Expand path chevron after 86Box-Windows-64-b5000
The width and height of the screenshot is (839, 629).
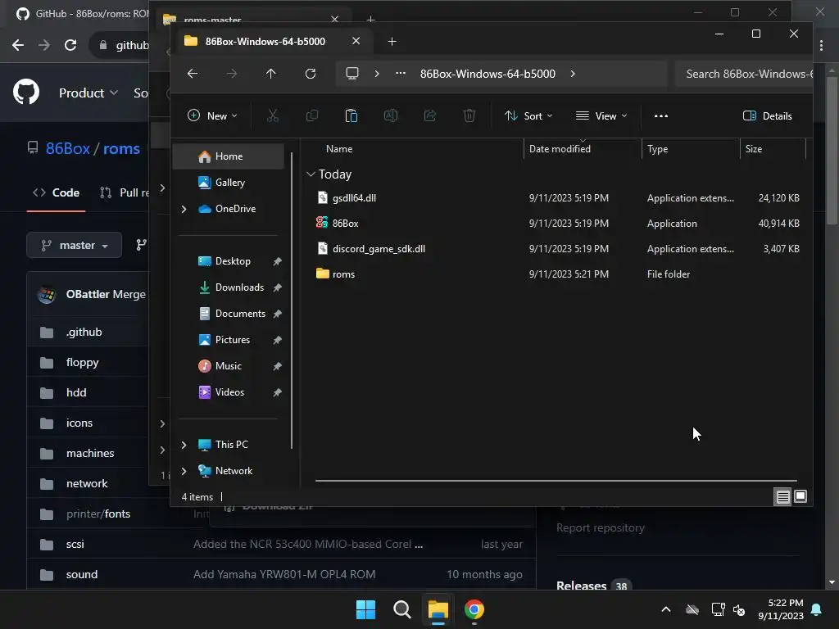pos(573,74)
